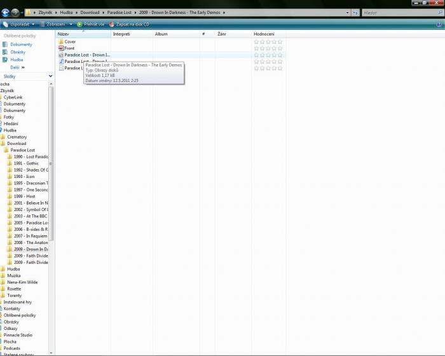445x356 pixels.
Task: Click the blue help question mark icon
Action: tap(440, 24)
